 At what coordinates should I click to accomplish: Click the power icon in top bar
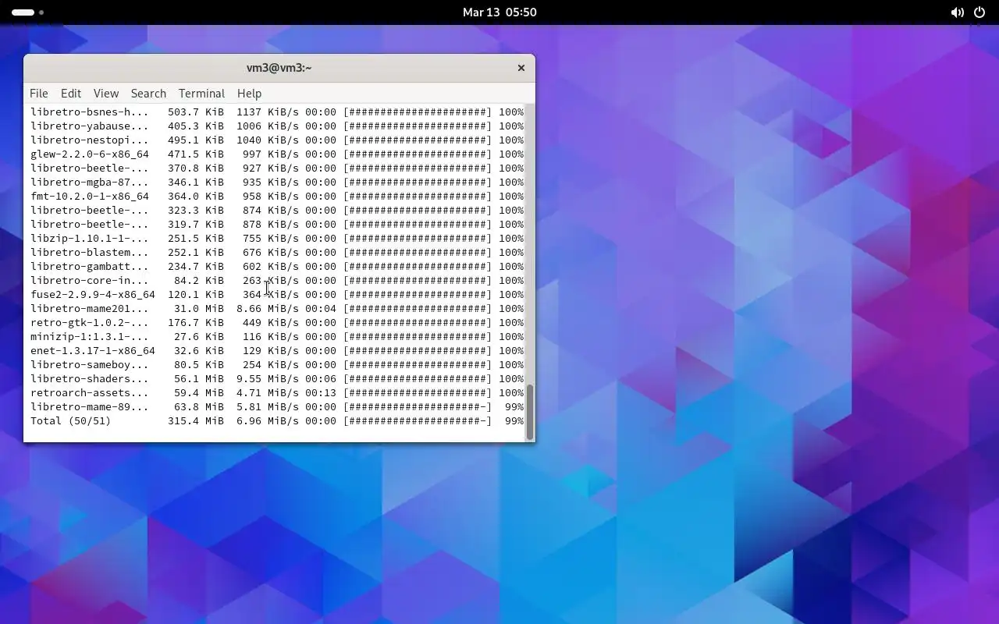(x=979, y=12)
